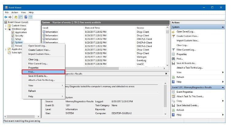Click the Filter Current Log funnel icon in Actions
This screenshot has height=127, width=232.
coord(173,50)
